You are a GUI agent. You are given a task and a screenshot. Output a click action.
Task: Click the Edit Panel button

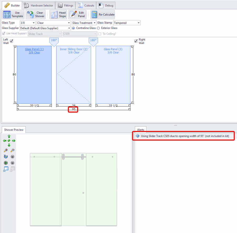point(78,14)
